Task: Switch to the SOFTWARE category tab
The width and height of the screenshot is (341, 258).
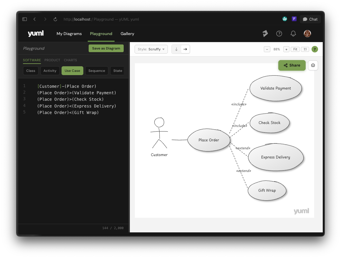Action: pyautogui.click(x=32, y=60)
